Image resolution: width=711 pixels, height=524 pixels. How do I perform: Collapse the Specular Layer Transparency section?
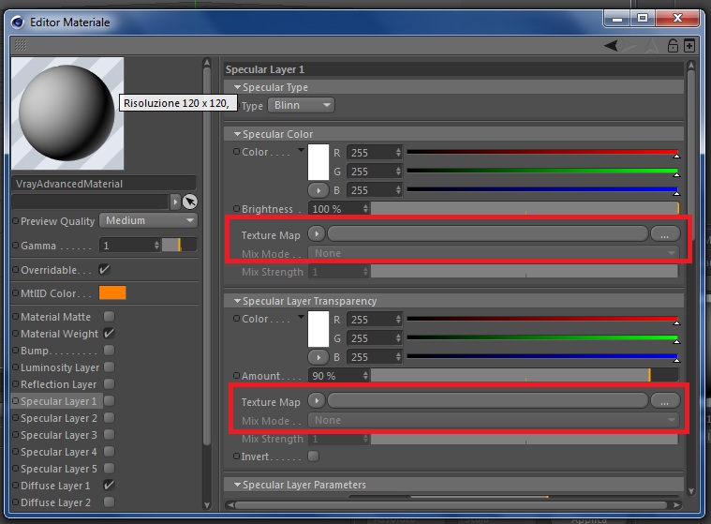pyautogui.click(x=237, y=301)
